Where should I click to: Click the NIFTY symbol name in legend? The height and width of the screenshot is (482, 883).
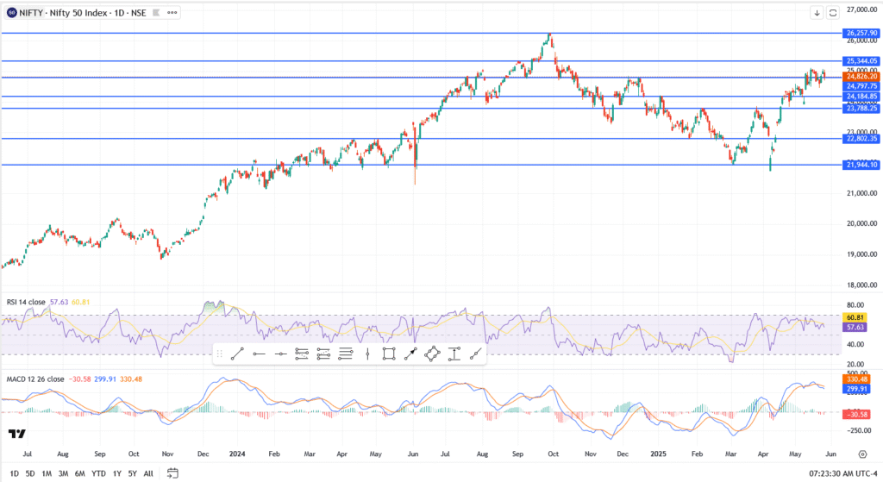[31, 12]
